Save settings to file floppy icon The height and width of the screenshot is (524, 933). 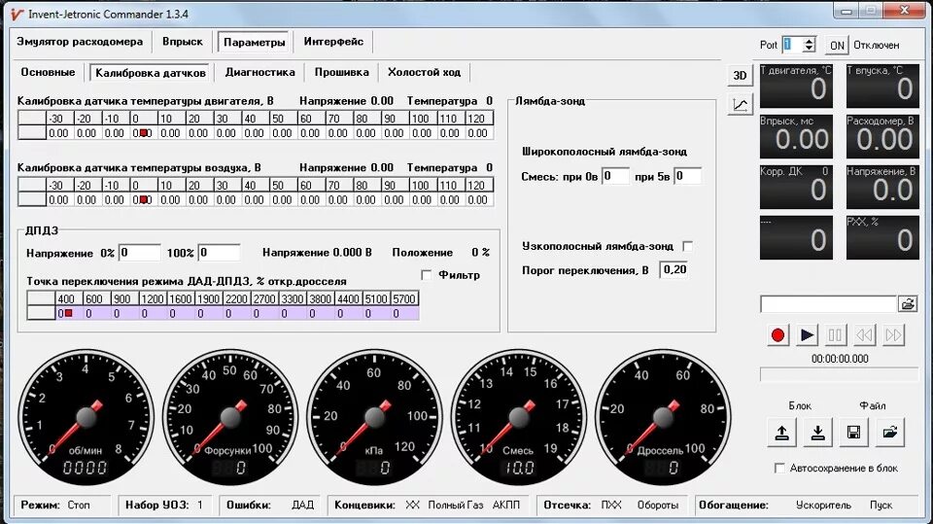coord(853,433)
